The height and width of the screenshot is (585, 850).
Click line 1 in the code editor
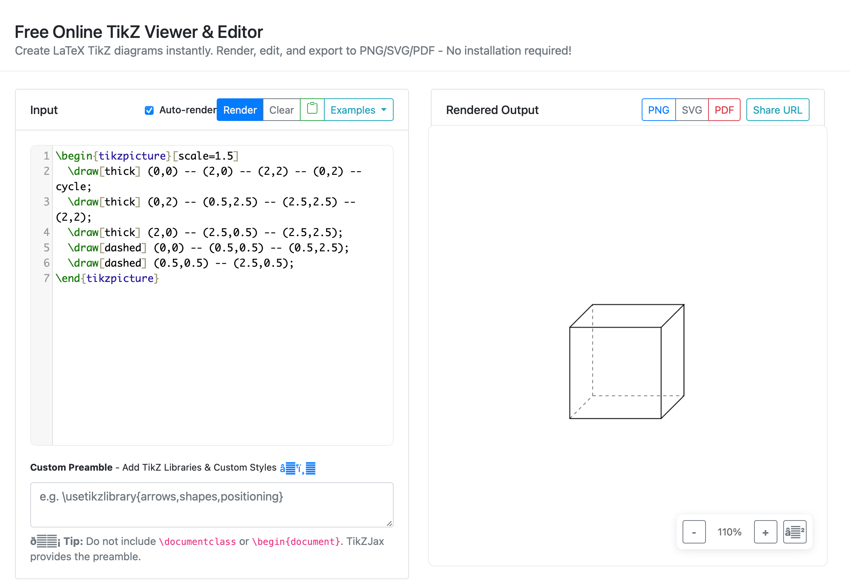pyautogui.click(x=147, y=156)
